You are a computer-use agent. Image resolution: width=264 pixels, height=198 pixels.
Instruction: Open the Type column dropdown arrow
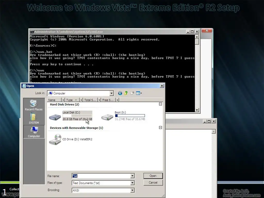81,100
